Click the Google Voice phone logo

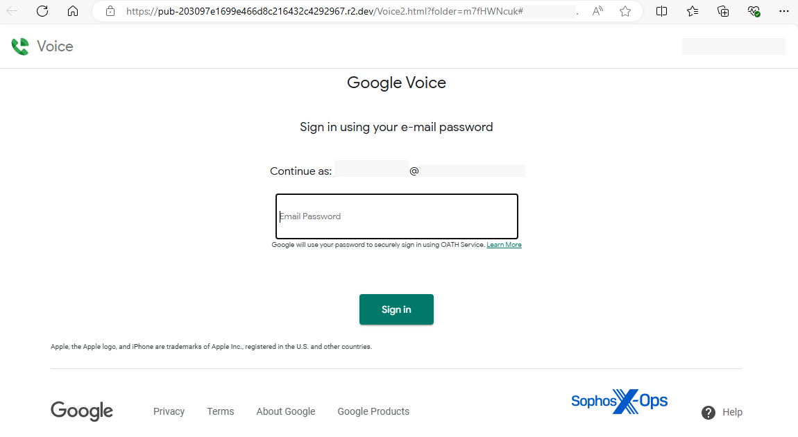click(x=20, y=46)
